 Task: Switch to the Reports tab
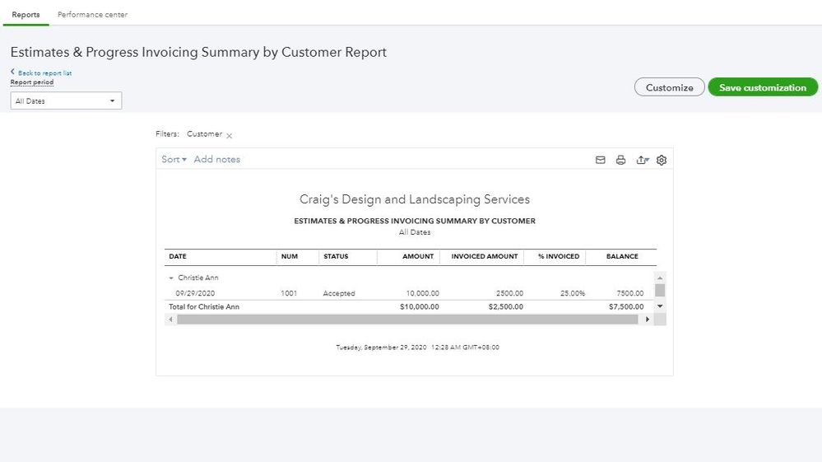[26, 15]
